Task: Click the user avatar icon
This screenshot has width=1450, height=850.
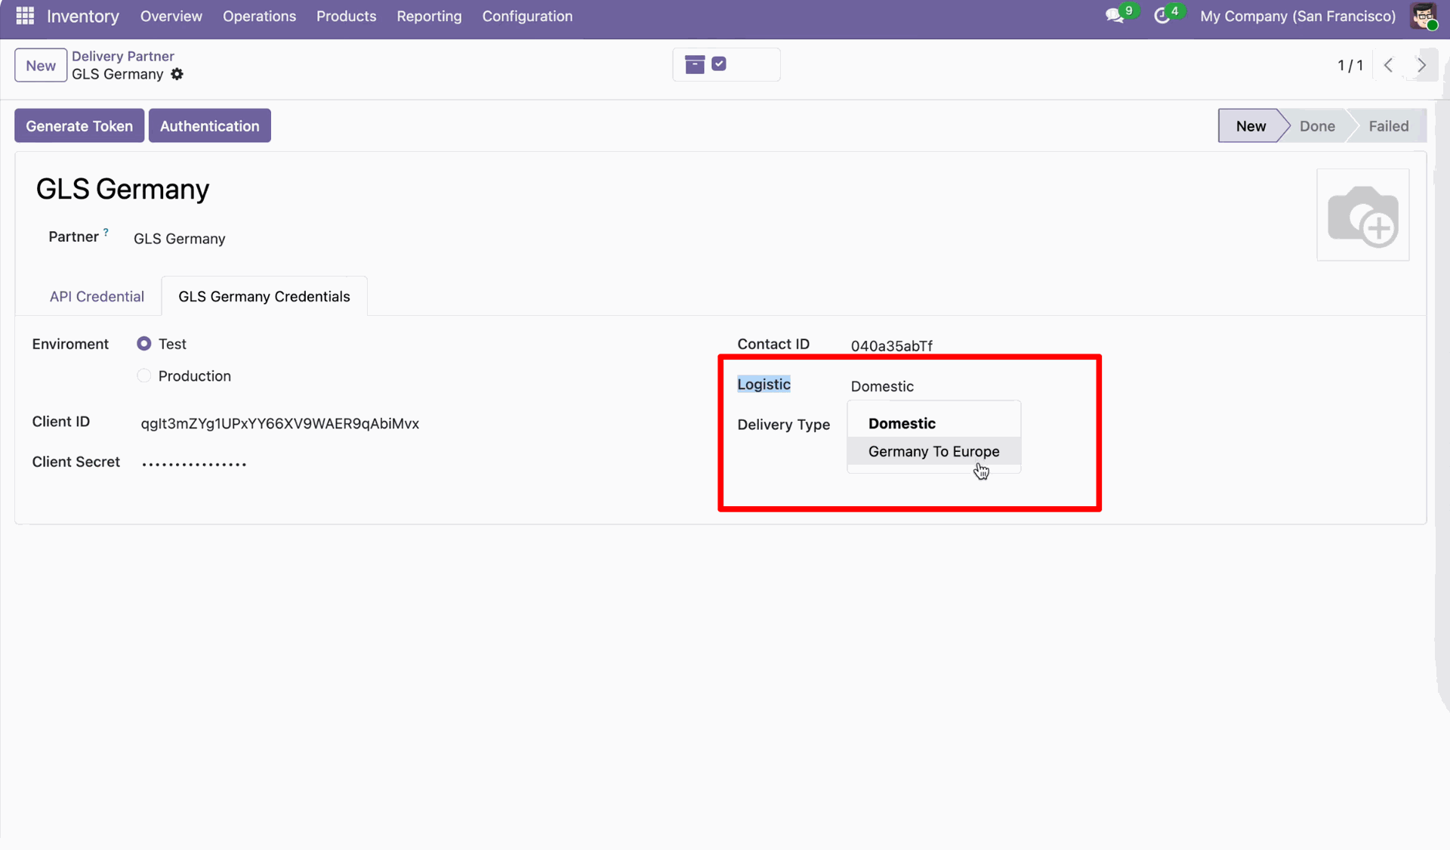Action: click(x=1423, y=16)
